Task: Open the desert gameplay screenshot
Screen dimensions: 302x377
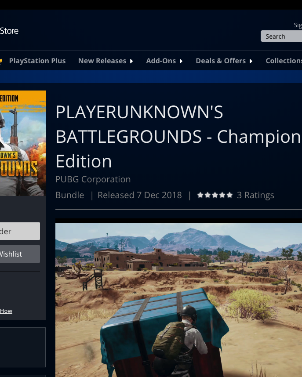Action: pyautogui.click(x=178, y=300)
